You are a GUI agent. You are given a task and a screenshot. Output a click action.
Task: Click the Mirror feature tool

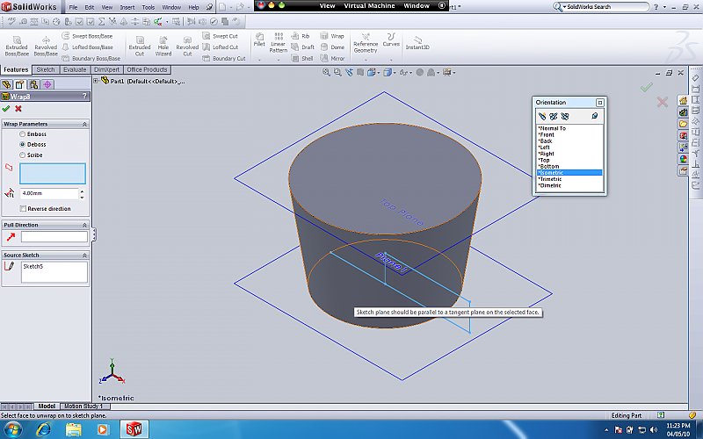(333, 59)
